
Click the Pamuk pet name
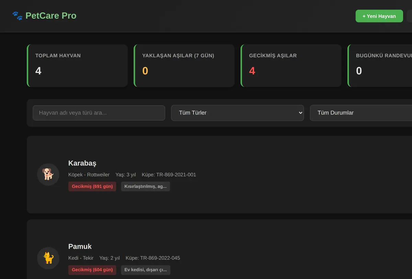click(80, 247)
